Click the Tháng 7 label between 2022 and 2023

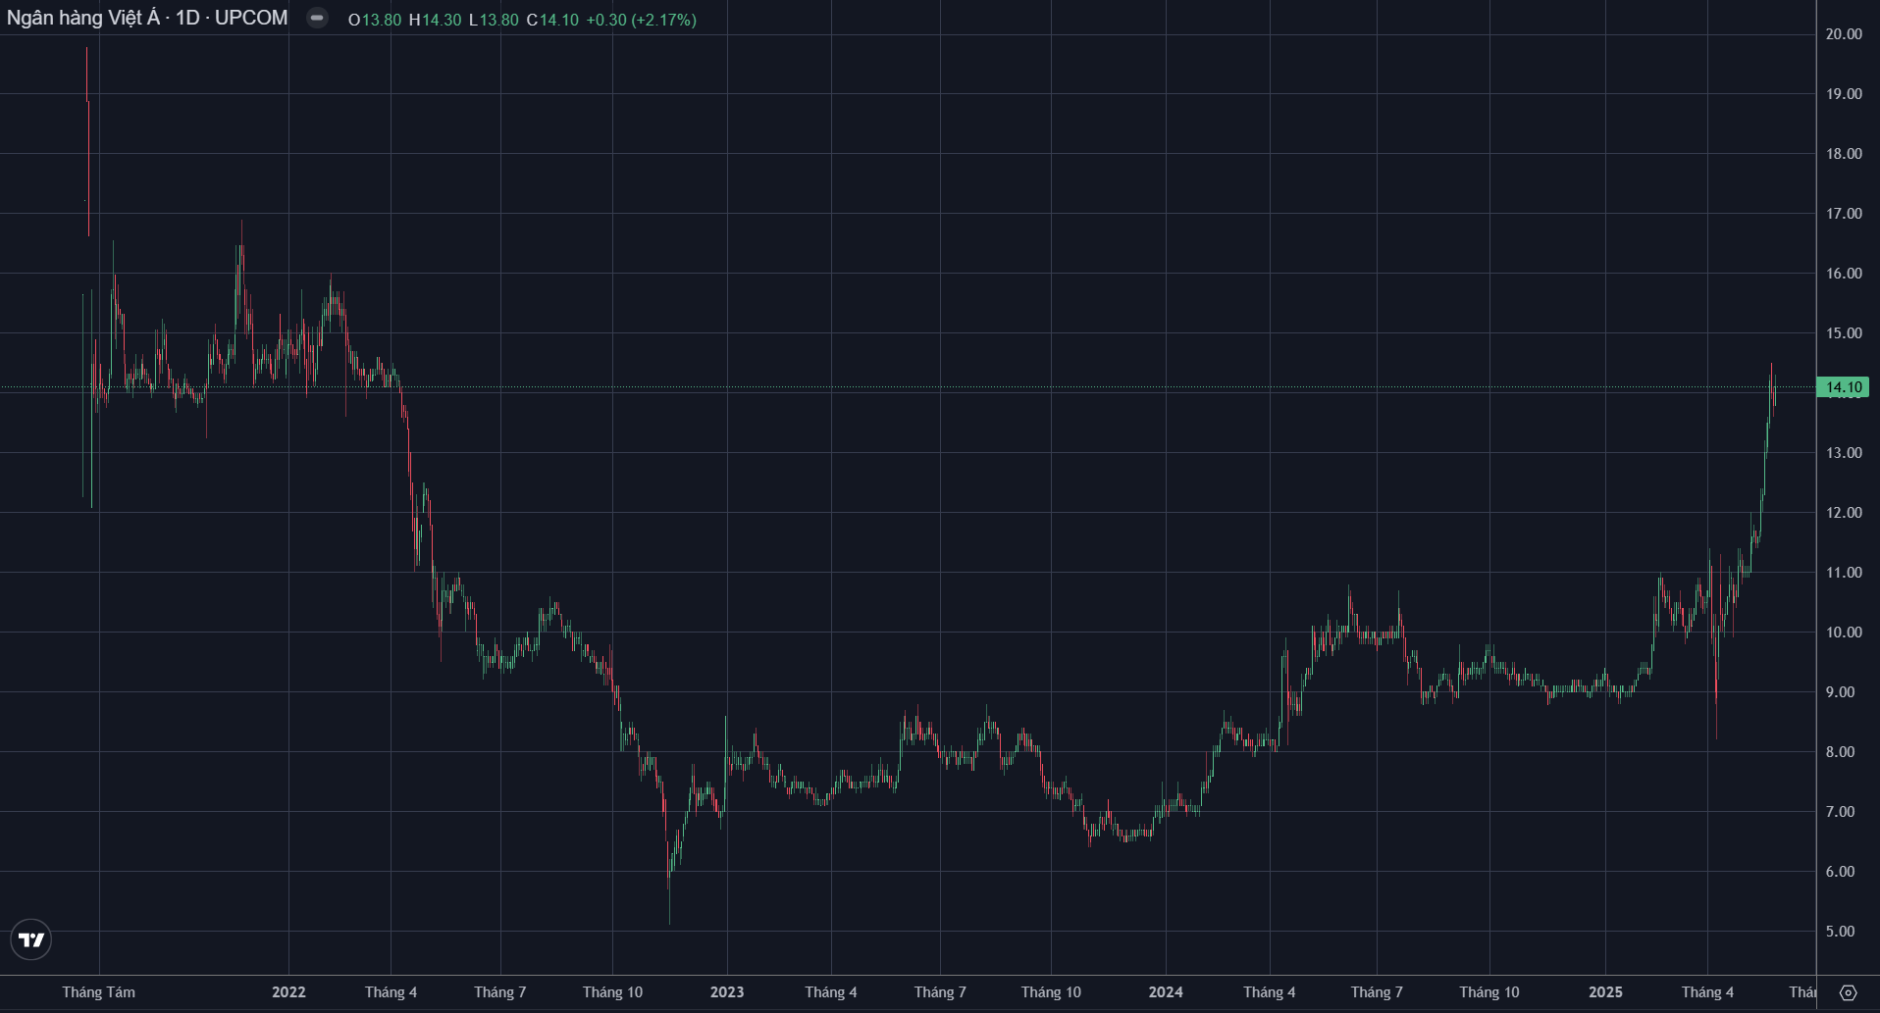pos(500,992)
